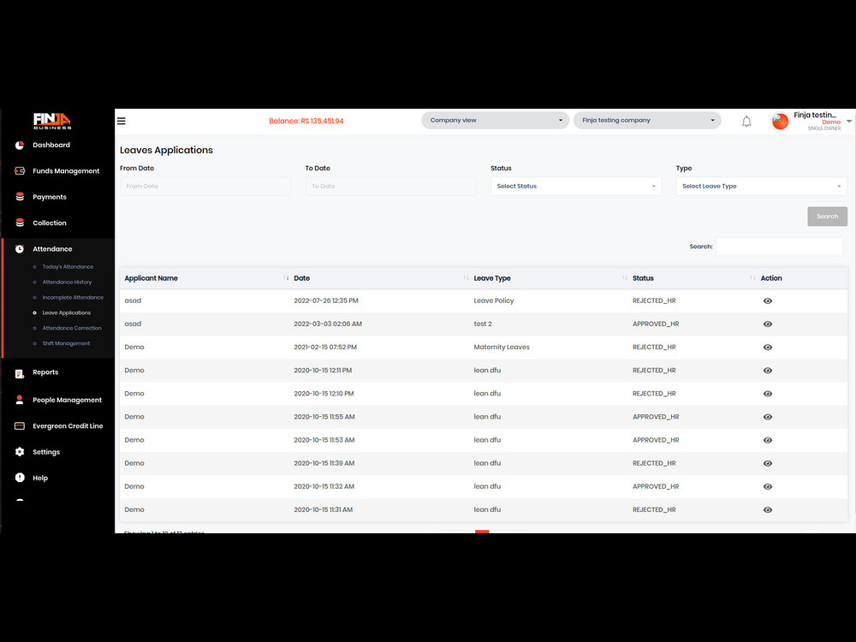This screenshot has width=856, height=642.
Task: Expand the user account menu arrow
Action: [x=849, y=121]
